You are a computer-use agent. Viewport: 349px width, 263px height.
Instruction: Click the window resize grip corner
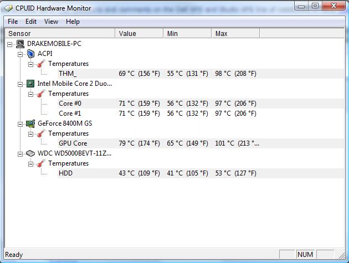[341, 255]
